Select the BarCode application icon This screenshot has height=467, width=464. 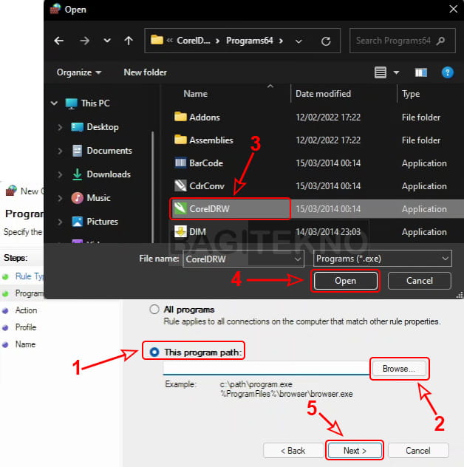pyautogui.click(x=180, y=163)
